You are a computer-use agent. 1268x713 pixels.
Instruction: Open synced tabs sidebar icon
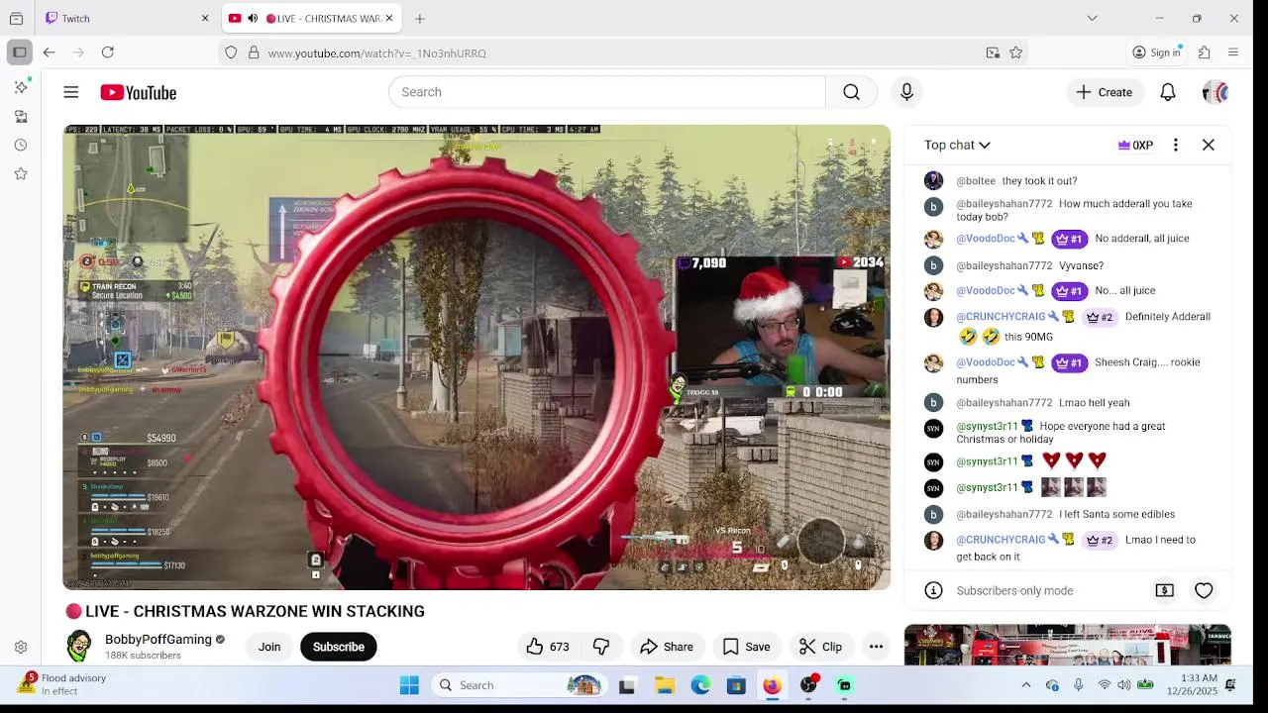click(21, 116)
